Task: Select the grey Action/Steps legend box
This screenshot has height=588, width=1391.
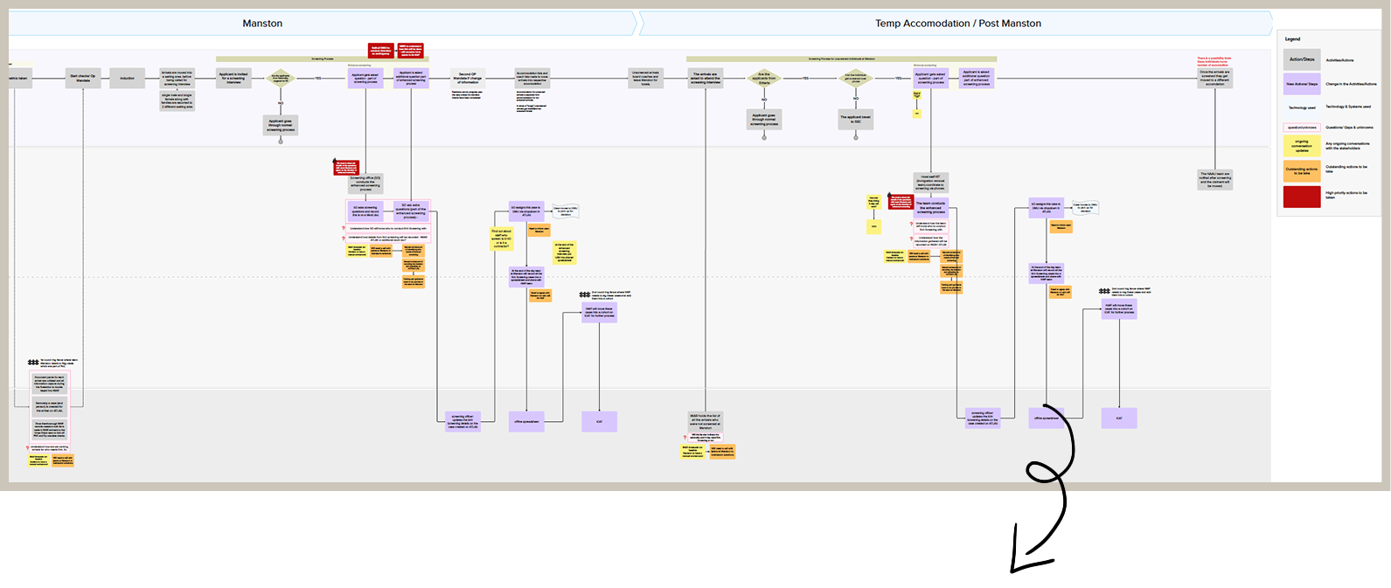Action: tap(1302, 59)
